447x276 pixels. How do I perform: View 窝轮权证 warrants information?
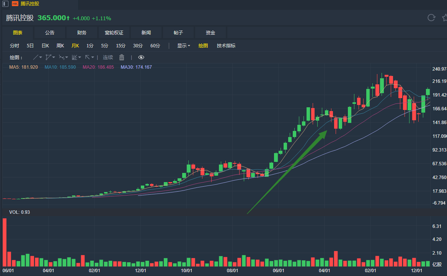pyautogui.click(x=114, y=32)
